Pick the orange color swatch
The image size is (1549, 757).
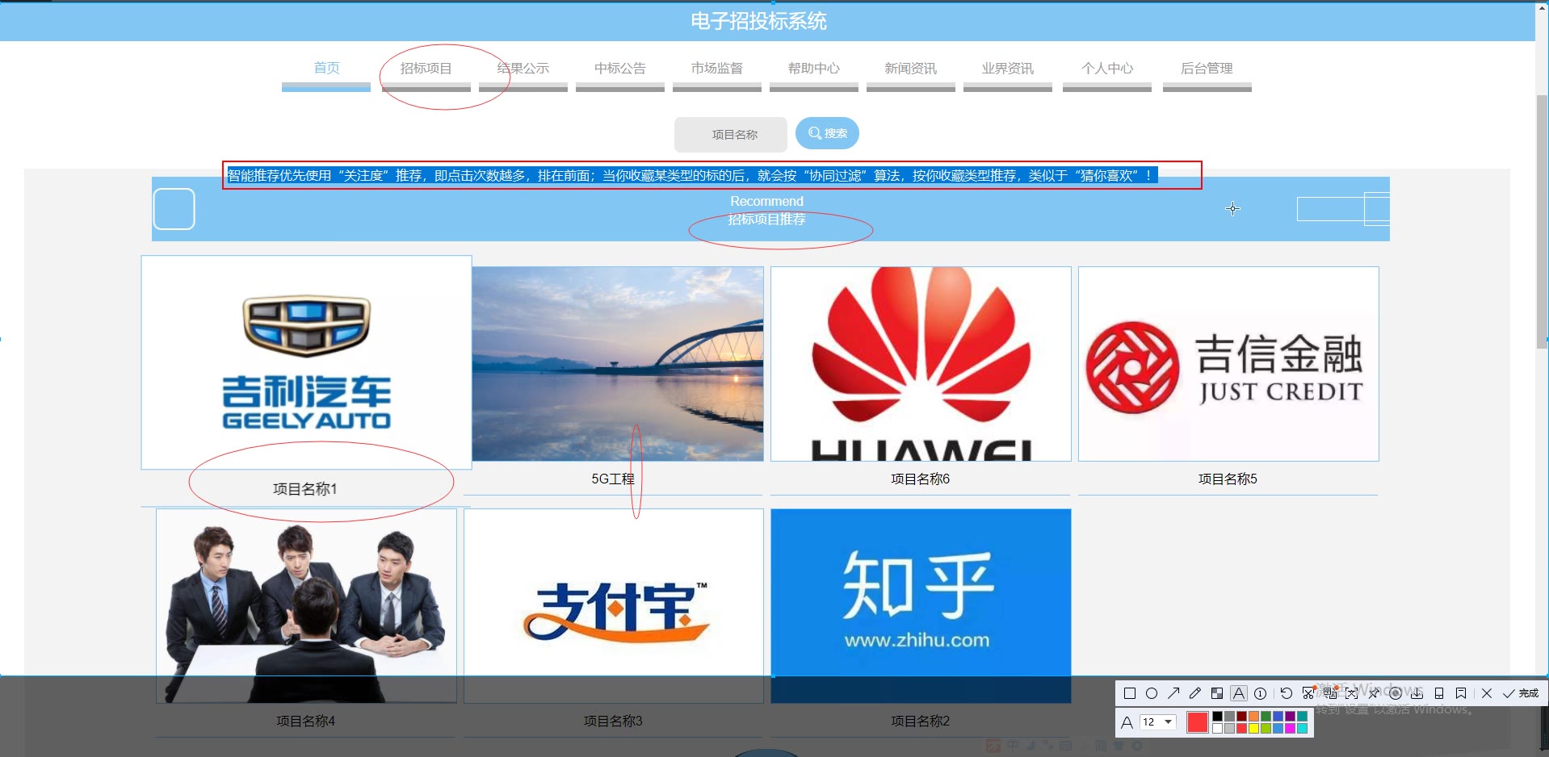click(x=1253, y=717)
